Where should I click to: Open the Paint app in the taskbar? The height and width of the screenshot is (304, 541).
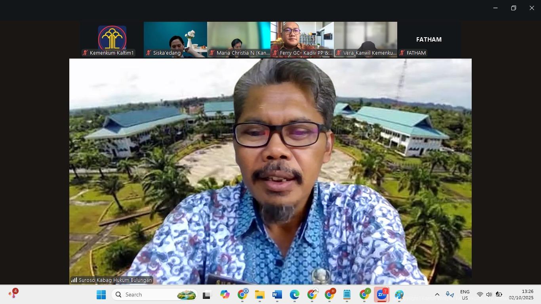click(399, 295)
